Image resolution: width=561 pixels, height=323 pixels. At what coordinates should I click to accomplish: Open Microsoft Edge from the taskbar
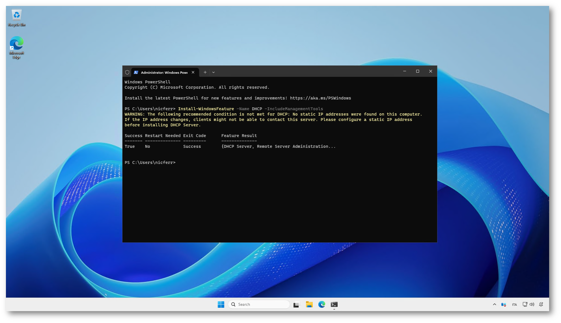(x=322, y=304)
